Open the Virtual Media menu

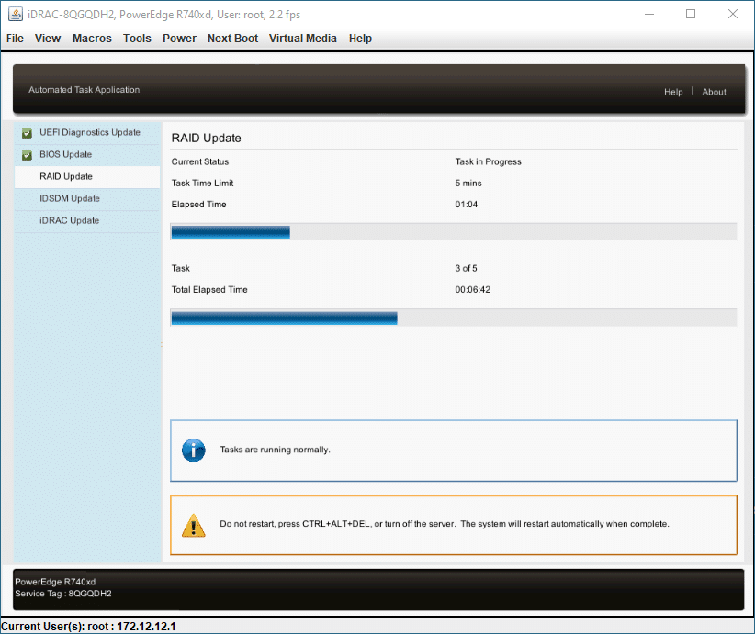303,39
